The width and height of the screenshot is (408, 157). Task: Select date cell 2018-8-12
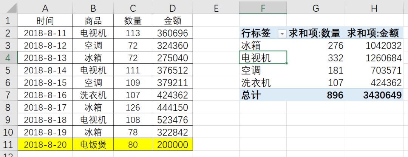click(x=45, y=45)
